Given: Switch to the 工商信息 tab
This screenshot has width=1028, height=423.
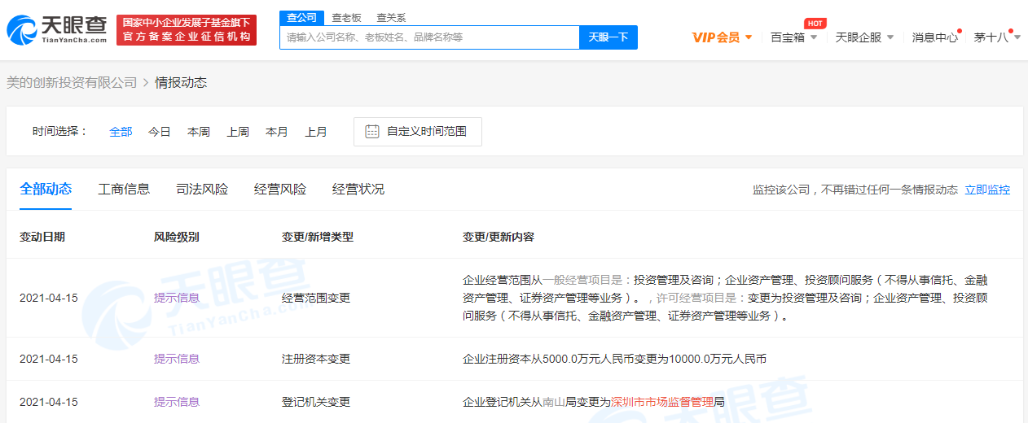Looking at the screenshot, I should click(124, 190).
